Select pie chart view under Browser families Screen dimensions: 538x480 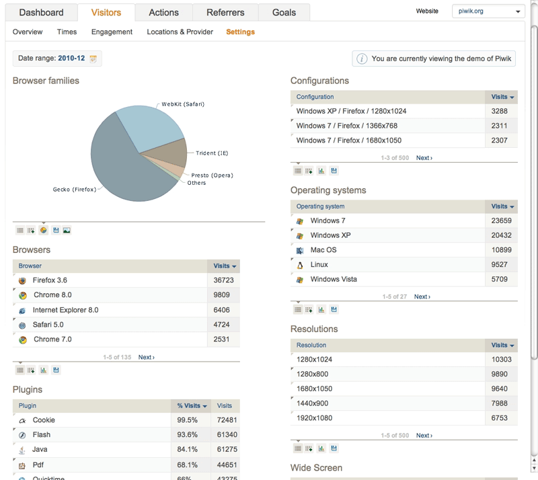pyautogui.click(x=43, y=231)
